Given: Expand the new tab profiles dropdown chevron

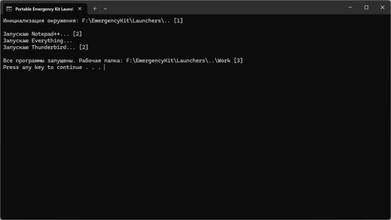Looking at the screenshot, I should pyautogui.click(x=105, y=8).
